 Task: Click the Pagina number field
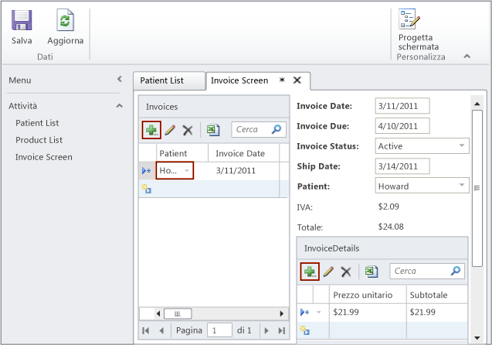tap(219, 330)
